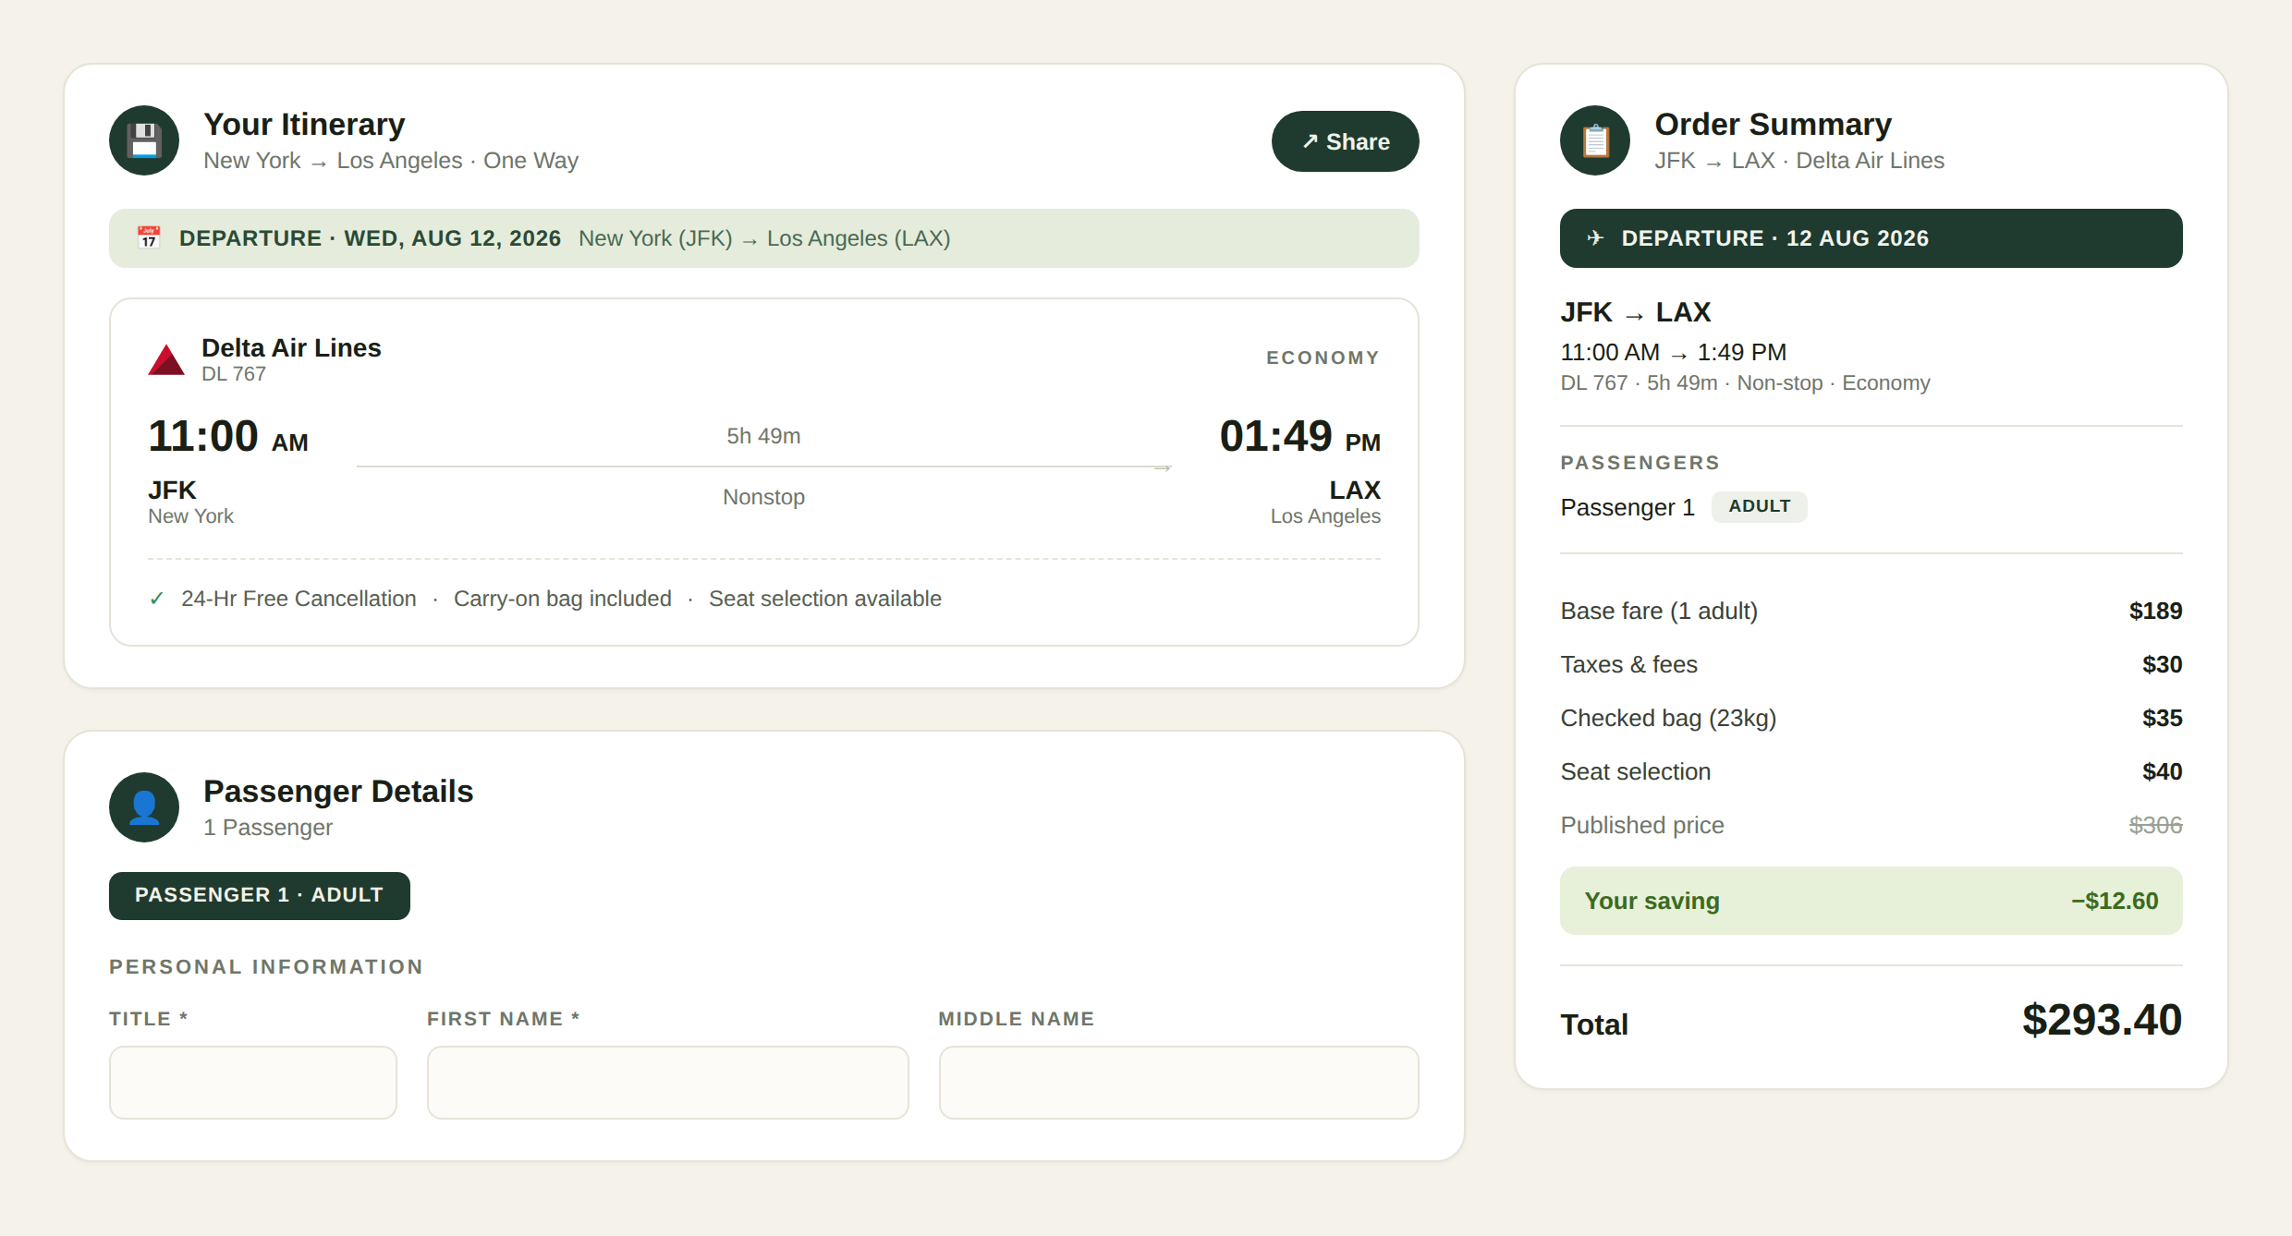Click 'Carry-on bag included' text
Screen dimensions: 2292x1236
563,599
